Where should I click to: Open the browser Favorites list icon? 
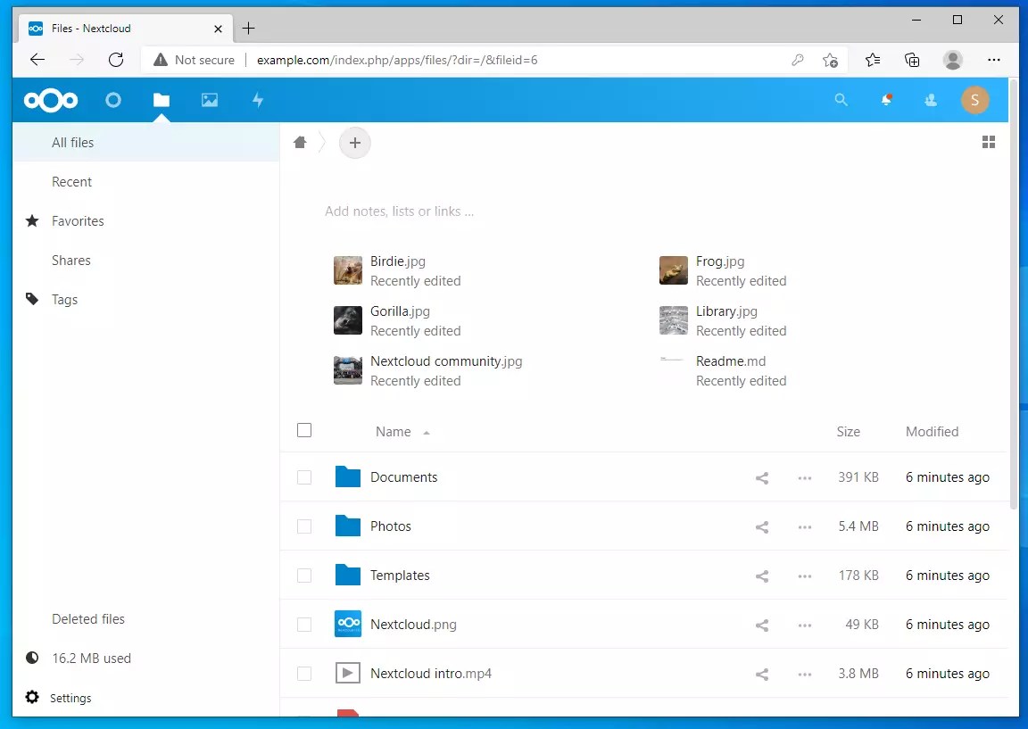873,60
